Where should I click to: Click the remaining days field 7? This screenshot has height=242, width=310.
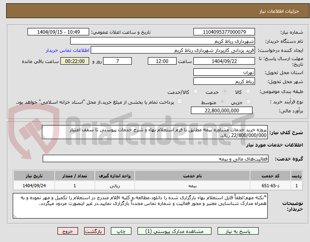click(117, 61)
